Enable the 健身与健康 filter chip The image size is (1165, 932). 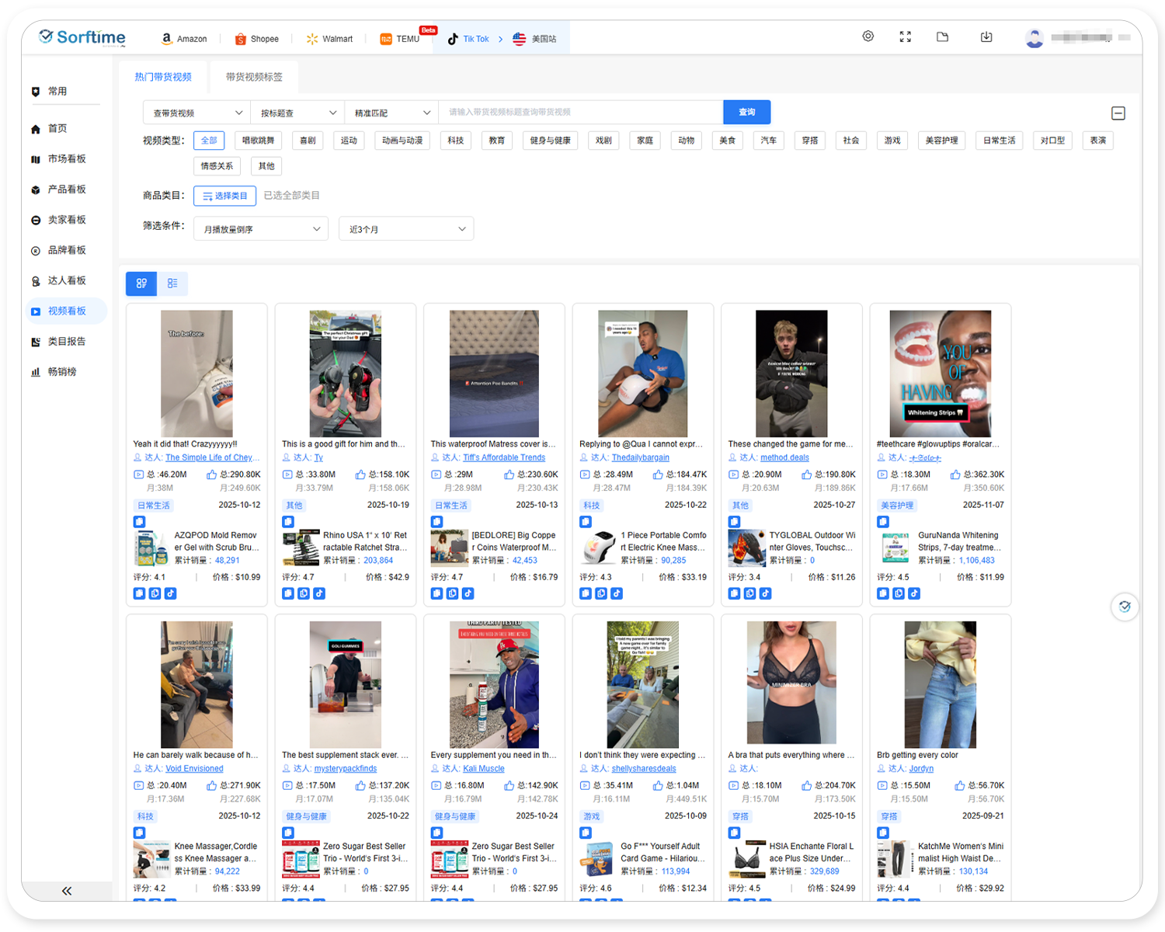tap(550, 141)
